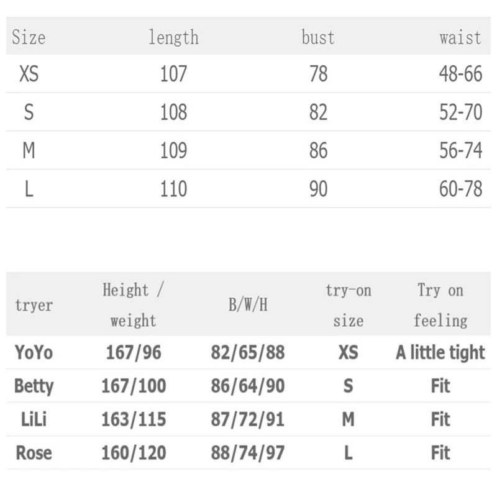Select the 'B/W/H' column header
The image size is (497, 497).
coord(248,306)
